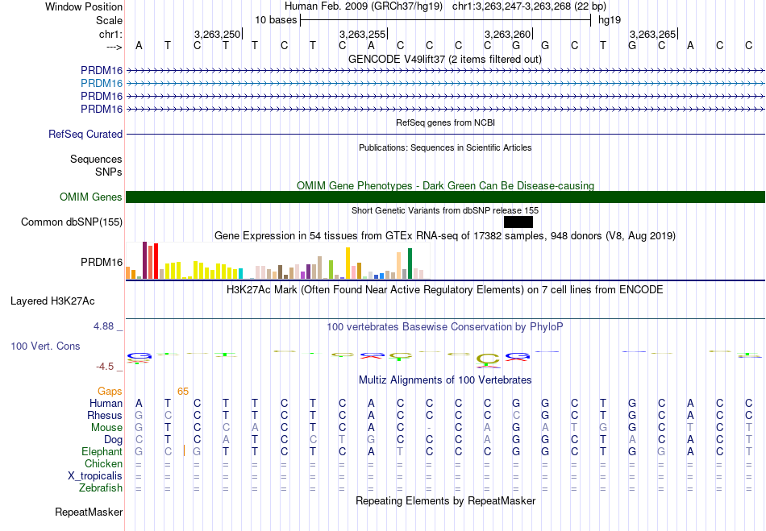The height and width of the screenshot is (531, 766).
Task: Open OMIM Gene Phenotypes track title
Action: coord(446,185)
